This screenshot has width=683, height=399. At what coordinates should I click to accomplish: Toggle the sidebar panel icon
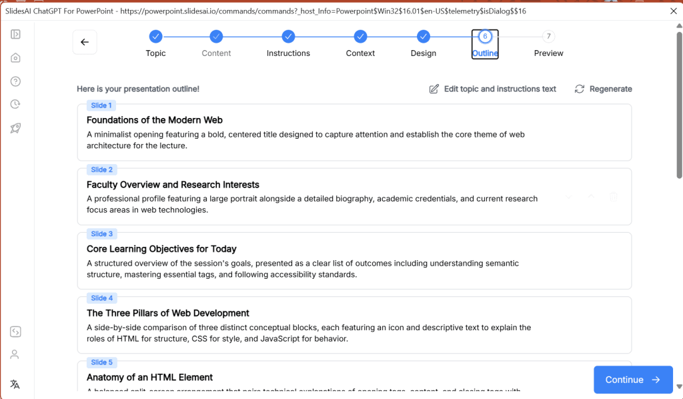[15, 34]
